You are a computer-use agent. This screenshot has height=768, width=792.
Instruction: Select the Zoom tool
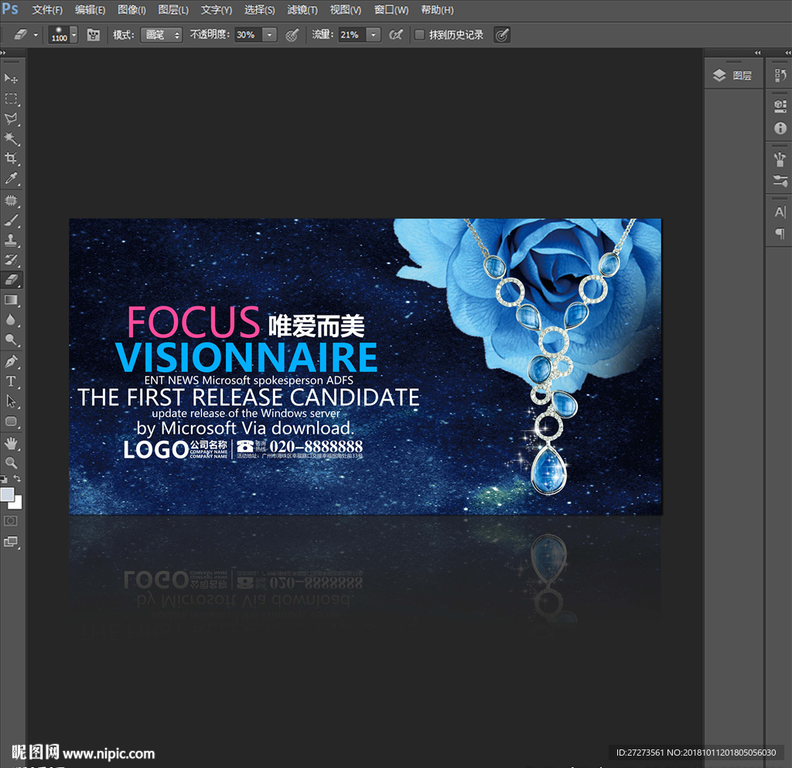point(11,463)
